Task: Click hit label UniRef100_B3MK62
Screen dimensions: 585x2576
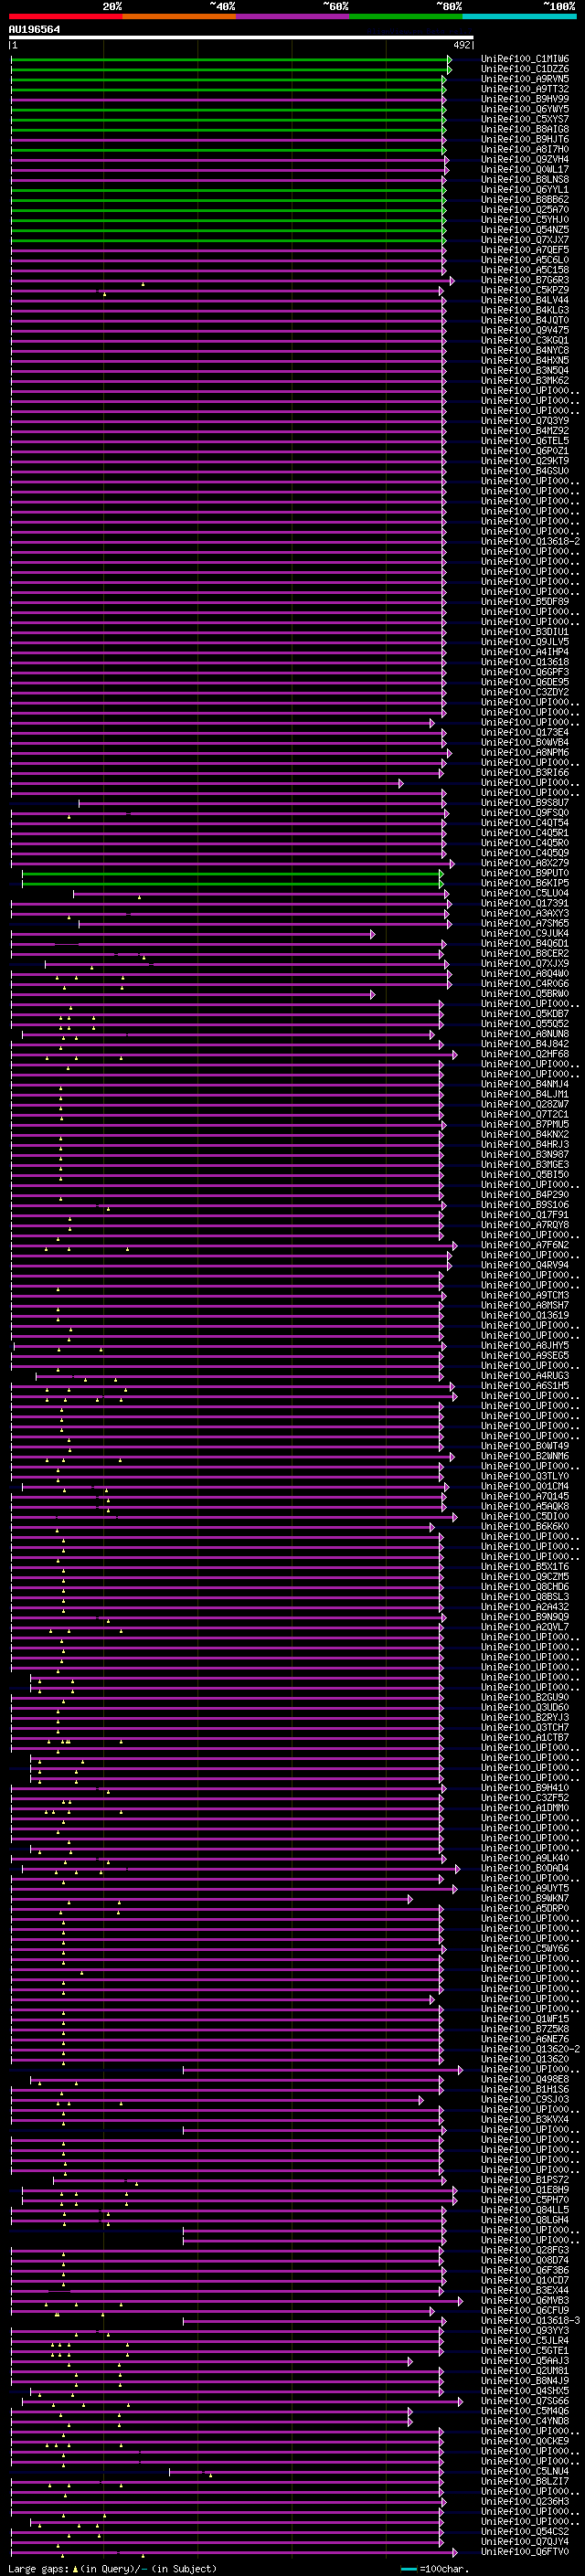Action: pos(525,380)
